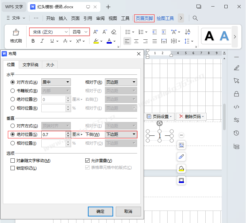Click the 取消 button
The image size is (246, 223).
[128, 212]
